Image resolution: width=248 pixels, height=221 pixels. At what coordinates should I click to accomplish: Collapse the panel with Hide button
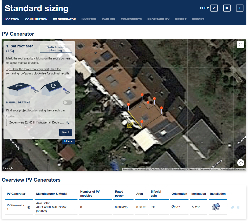[68, 141]
